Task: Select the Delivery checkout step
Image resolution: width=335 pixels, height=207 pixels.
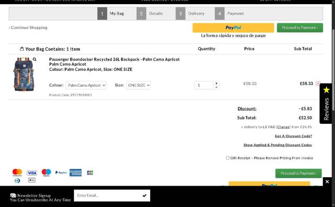Action: (195, 14)
